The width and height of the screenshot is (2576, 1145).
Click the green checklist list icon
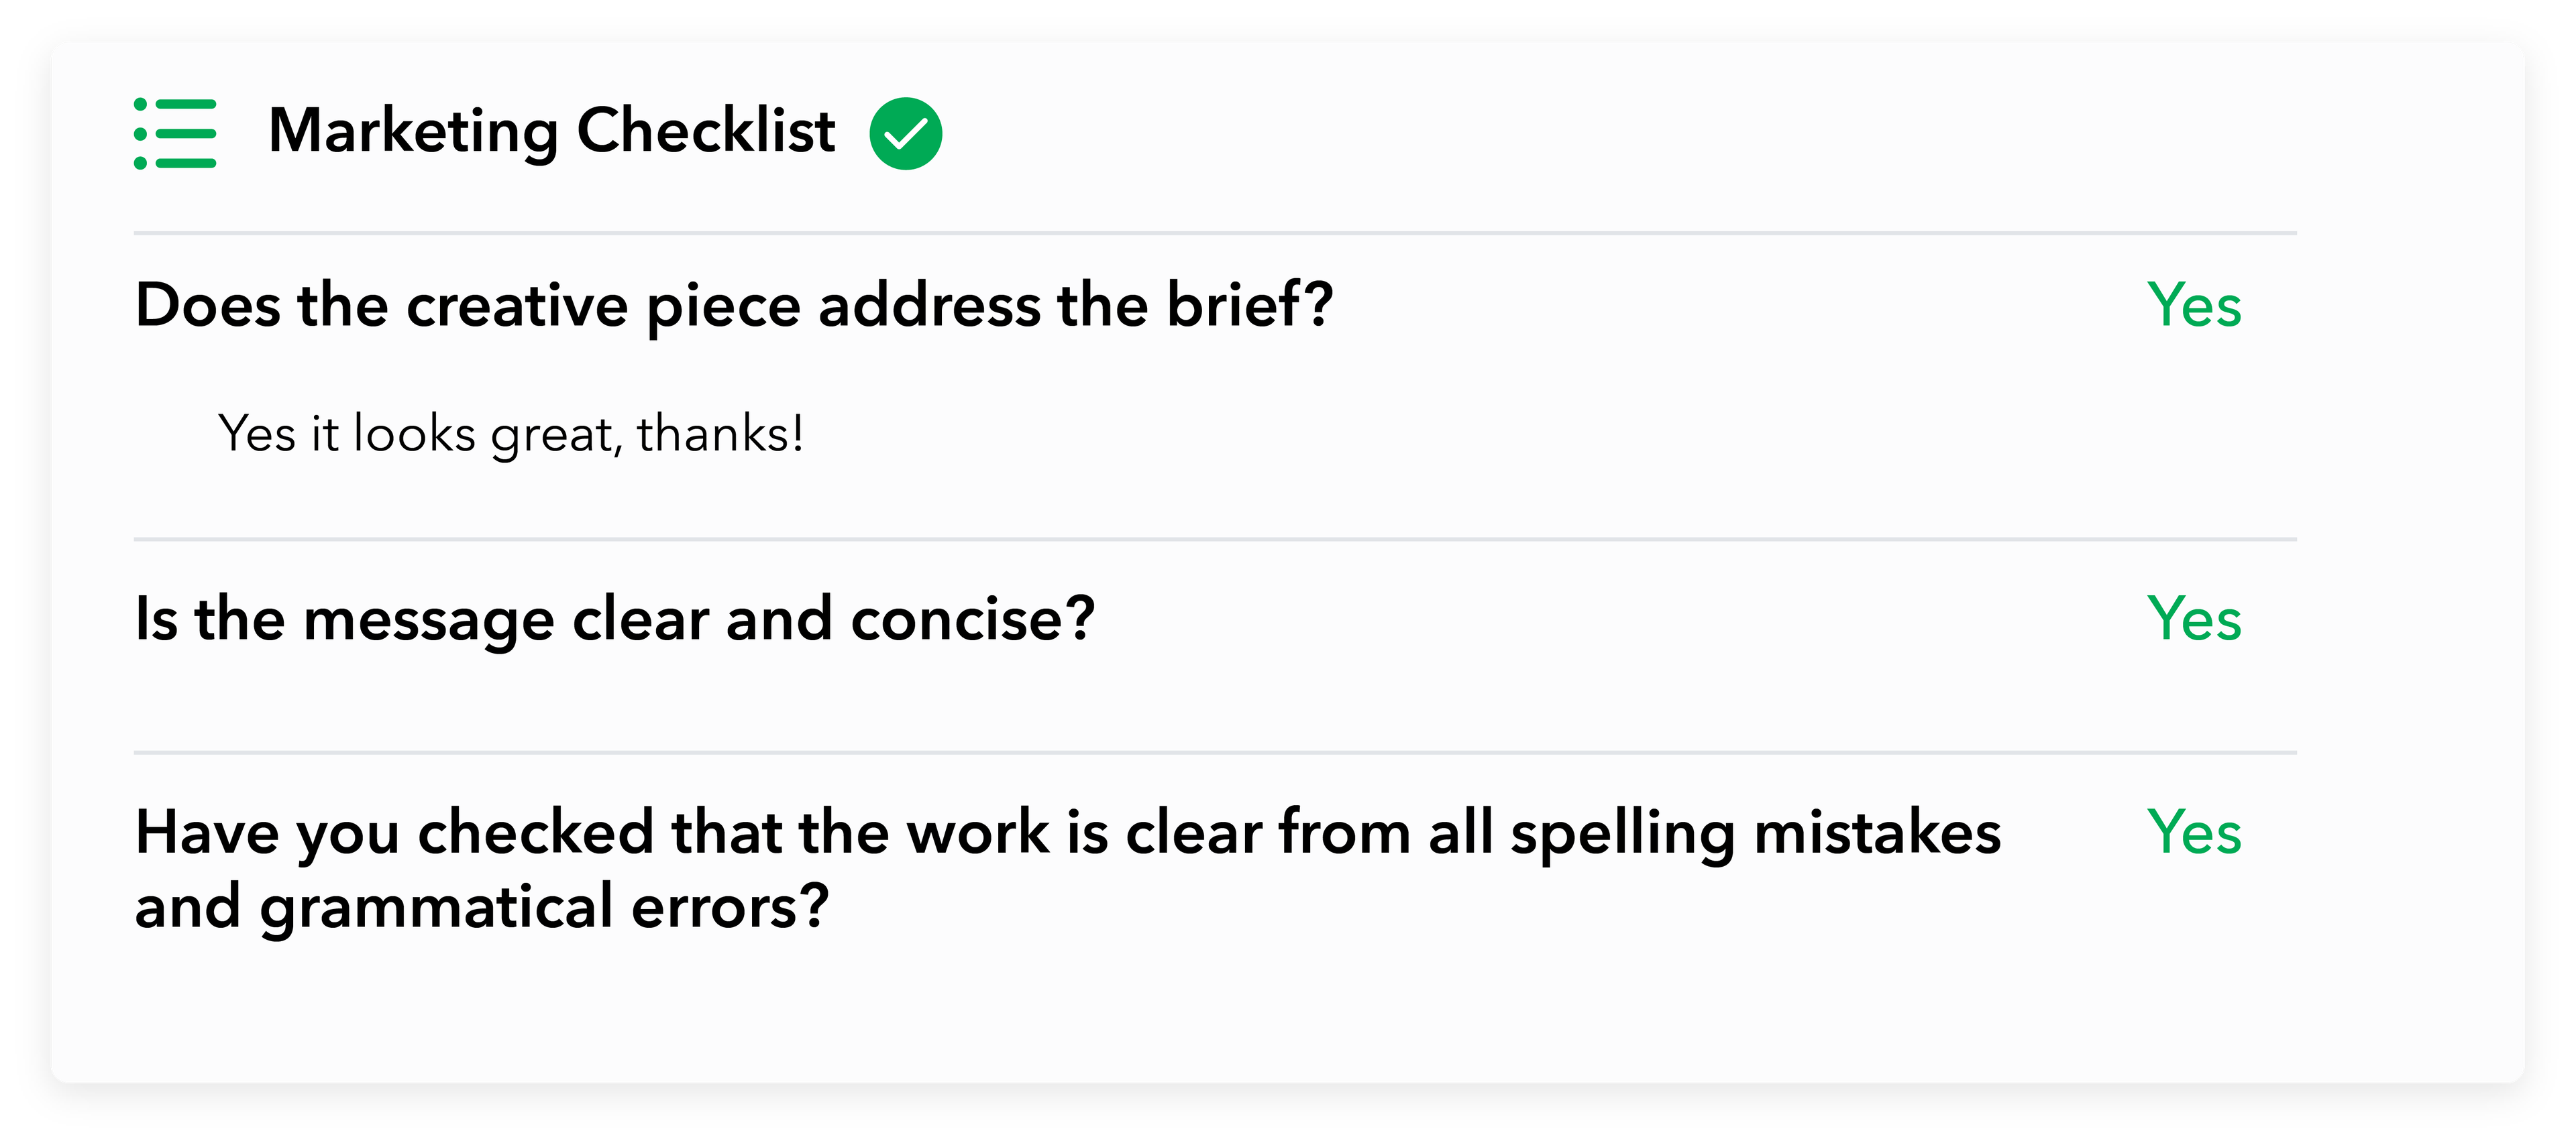tap(175, 134)
